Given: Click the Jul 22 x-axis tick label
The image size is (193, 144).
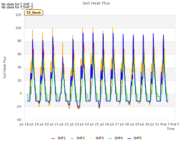Looking at the screenshot, I should [x=64, y=124].
